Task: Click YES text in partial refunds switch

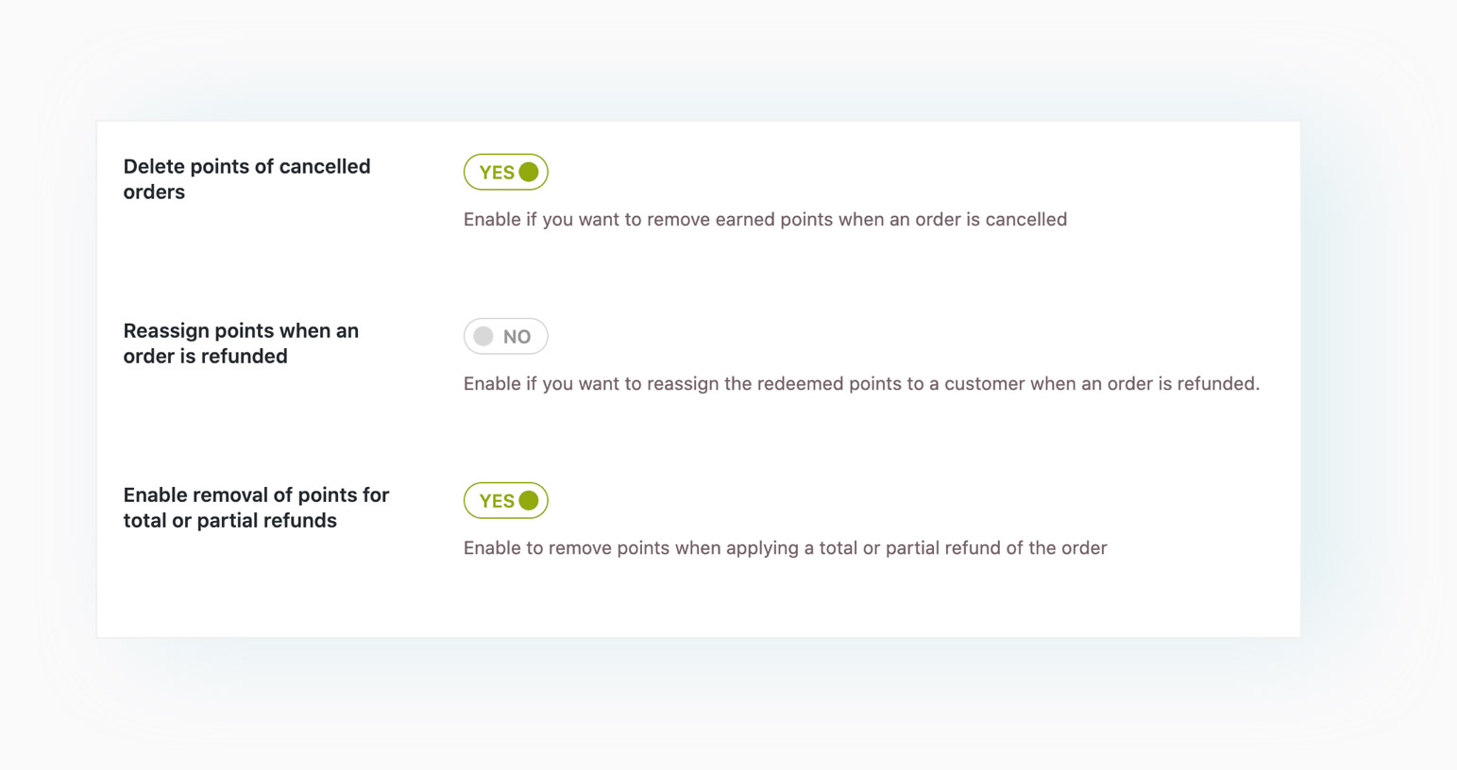Action: [496, 501]
